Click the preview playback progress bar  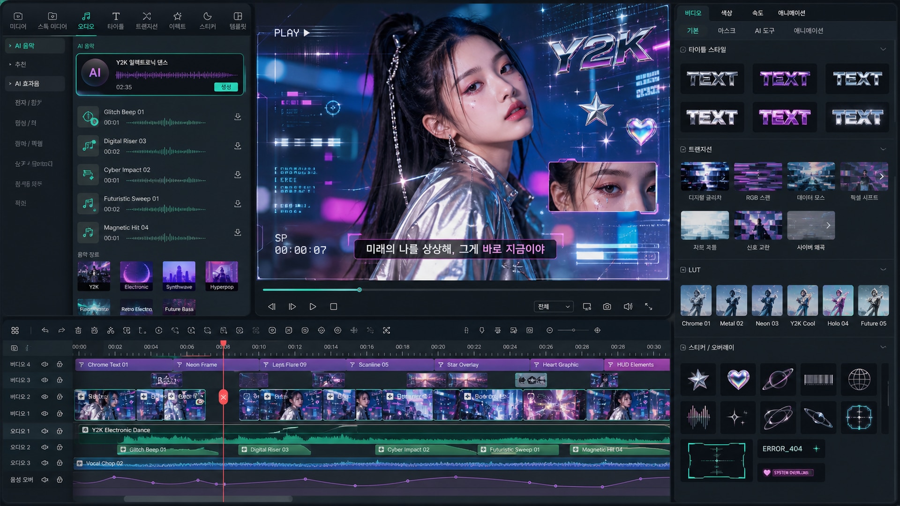coord(461,290)
